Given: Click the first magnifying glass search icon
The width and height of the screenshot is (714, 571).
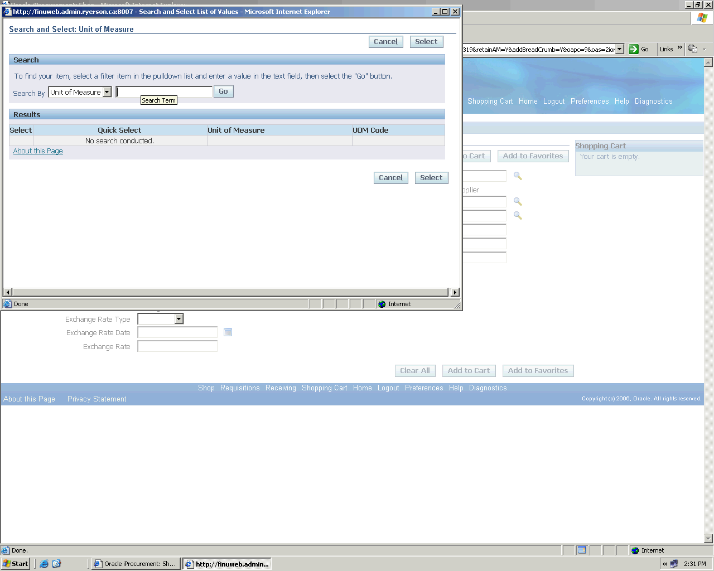Looking at the screenshot, I should point(518,176).
